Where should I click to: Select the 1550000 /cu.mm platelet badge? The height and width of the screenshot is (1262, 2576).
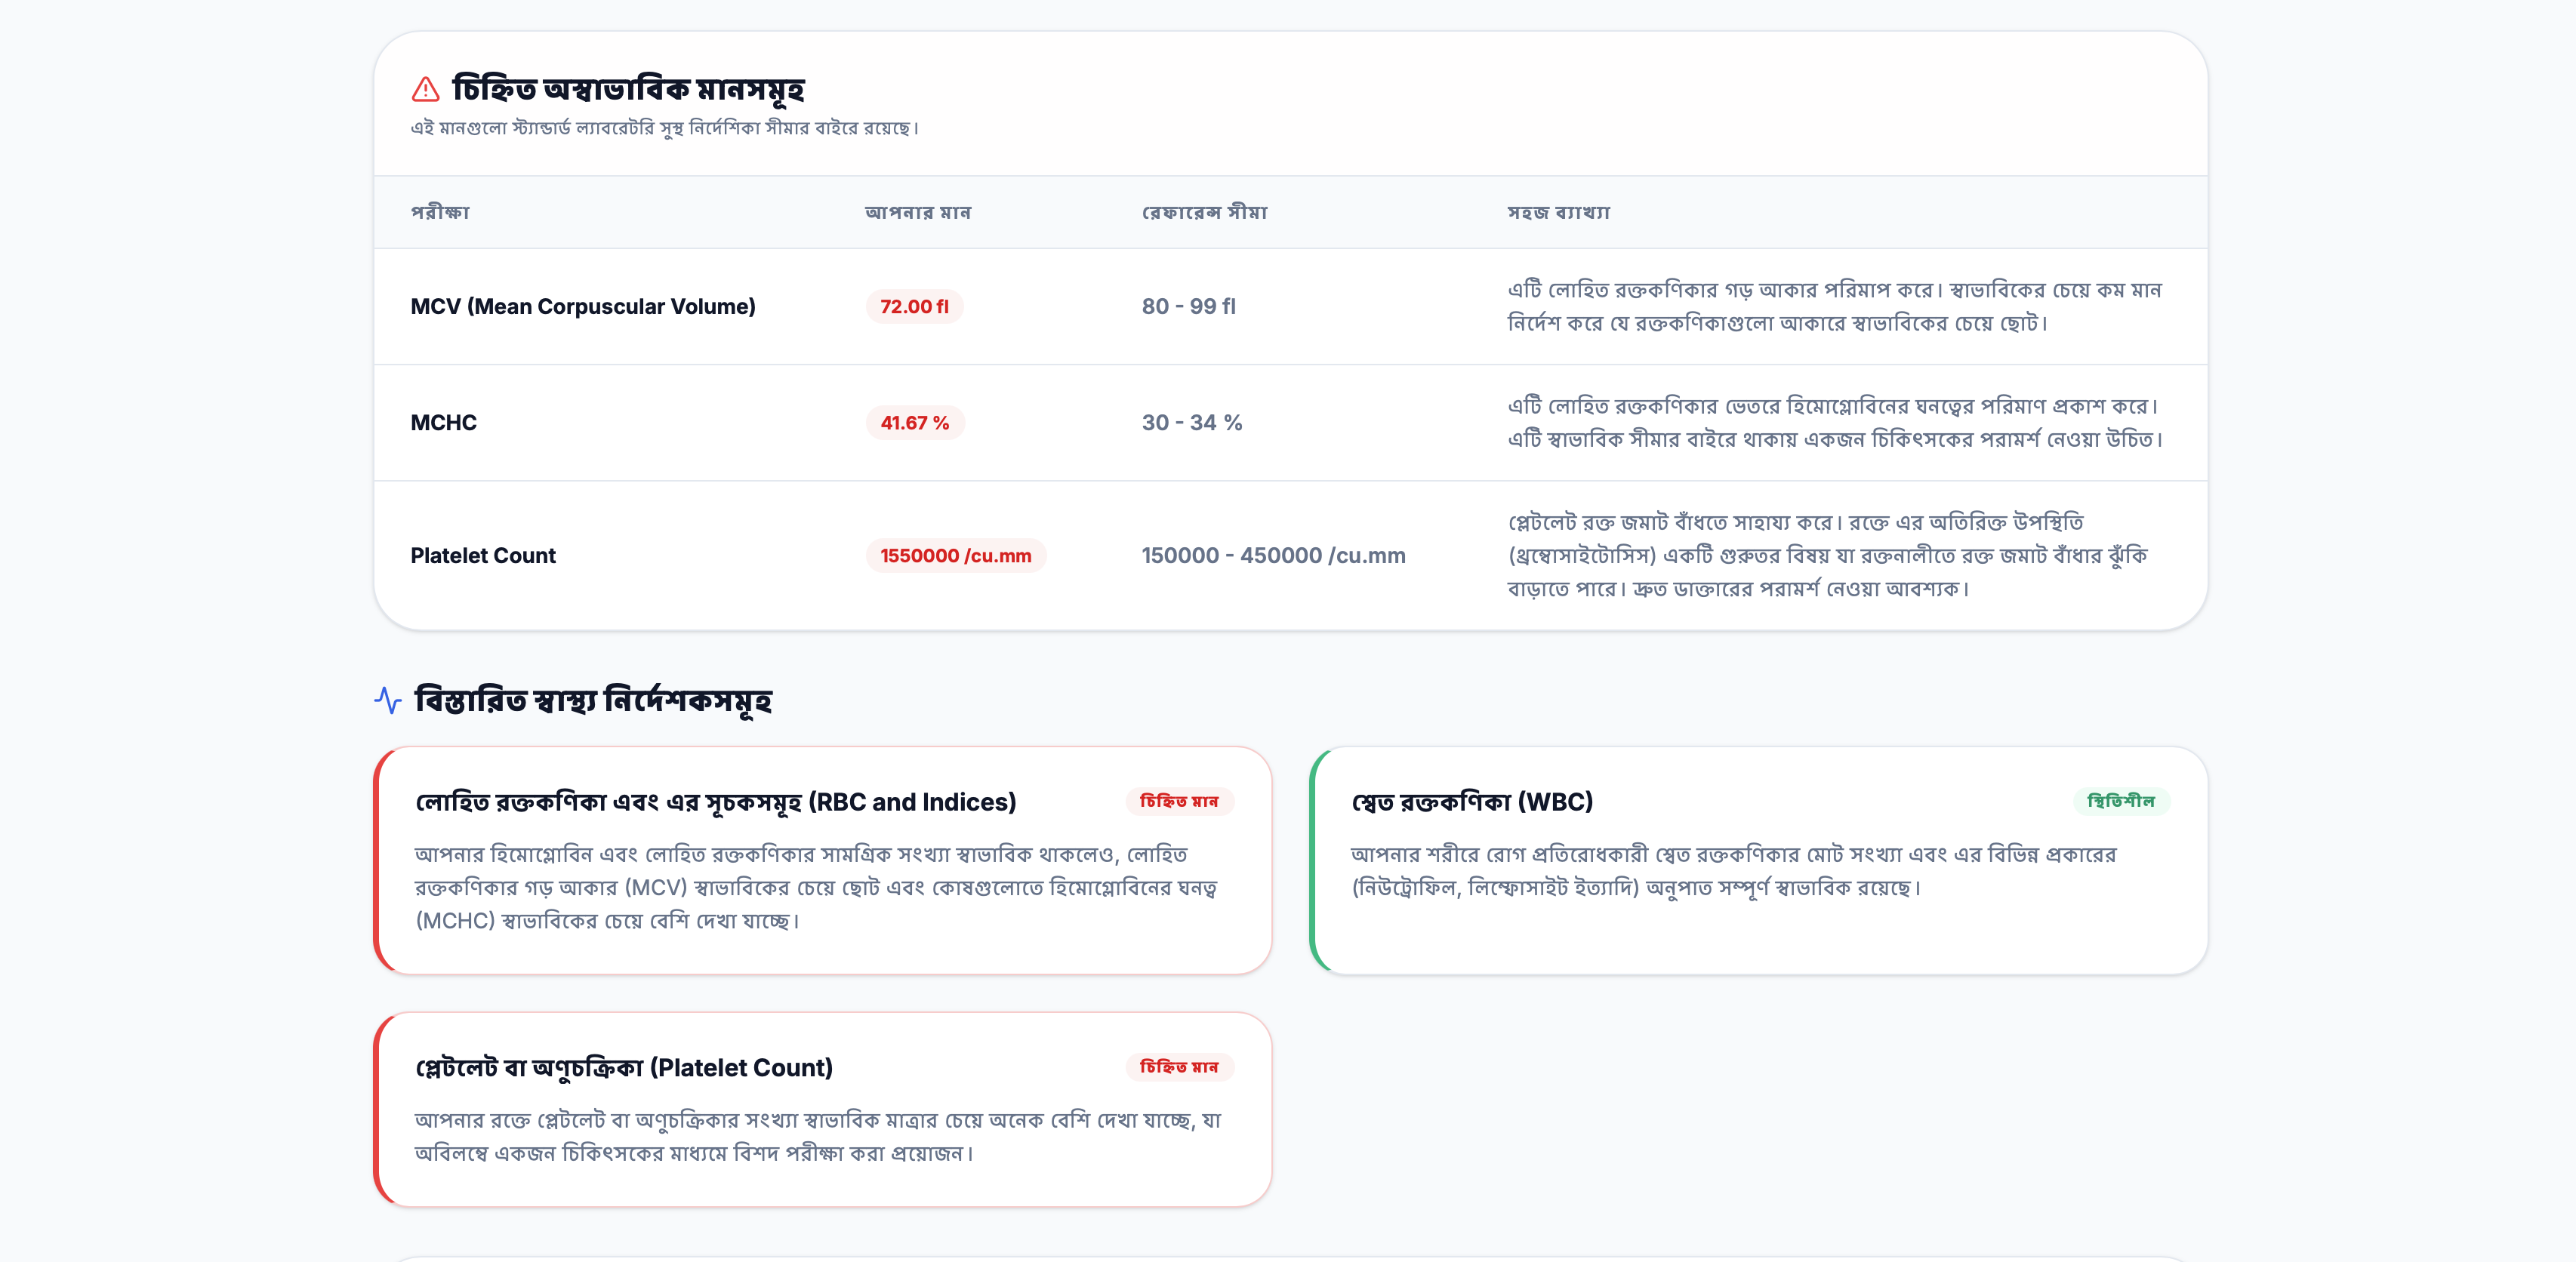(x=955, y=555)
